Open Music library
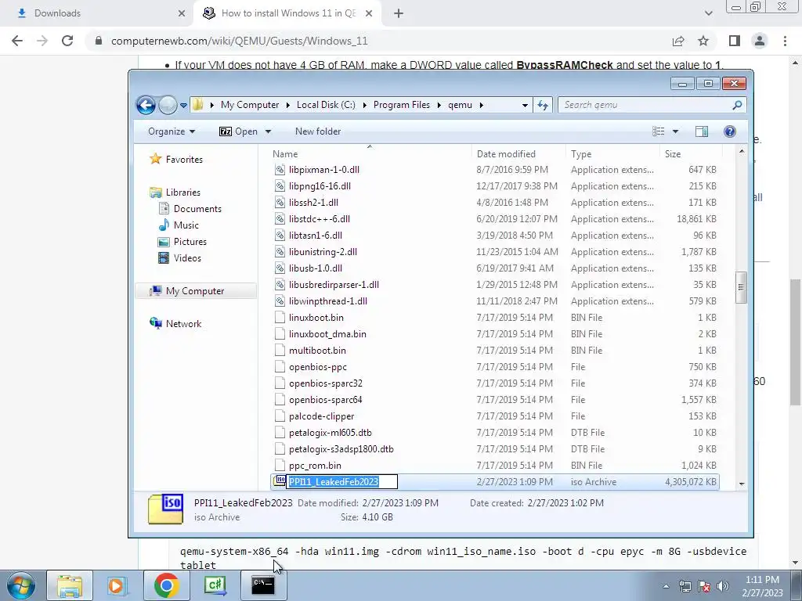The image size is (802, 601). pos(186,225)
